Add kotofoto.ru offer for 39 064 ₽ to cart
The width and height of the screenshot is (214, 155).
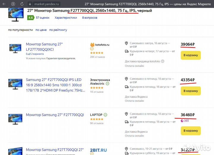191,55
